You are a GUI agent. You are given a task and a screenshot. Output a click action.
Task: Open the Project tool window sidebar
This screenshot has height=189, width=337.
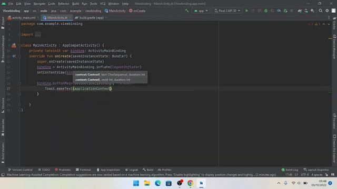(x=3, y=23)
